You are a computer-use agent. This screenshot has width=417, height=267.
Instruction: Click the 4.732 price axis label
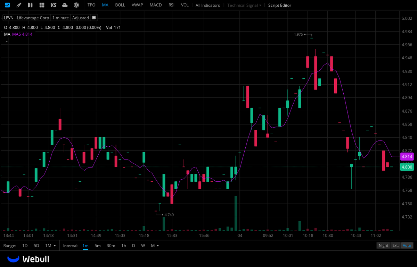point(407,217)
